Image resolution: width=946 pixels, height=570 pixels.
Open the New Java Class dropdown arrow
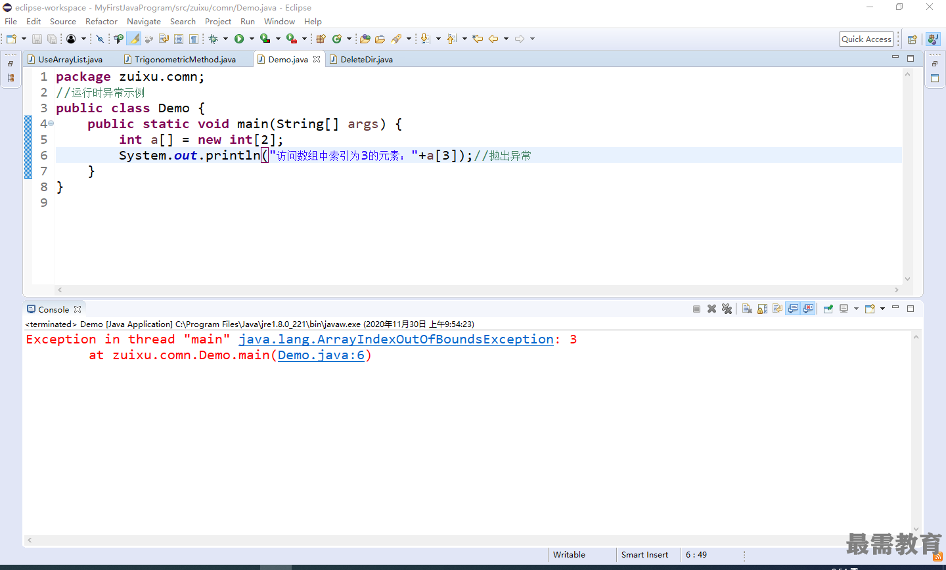pos(349,39)
